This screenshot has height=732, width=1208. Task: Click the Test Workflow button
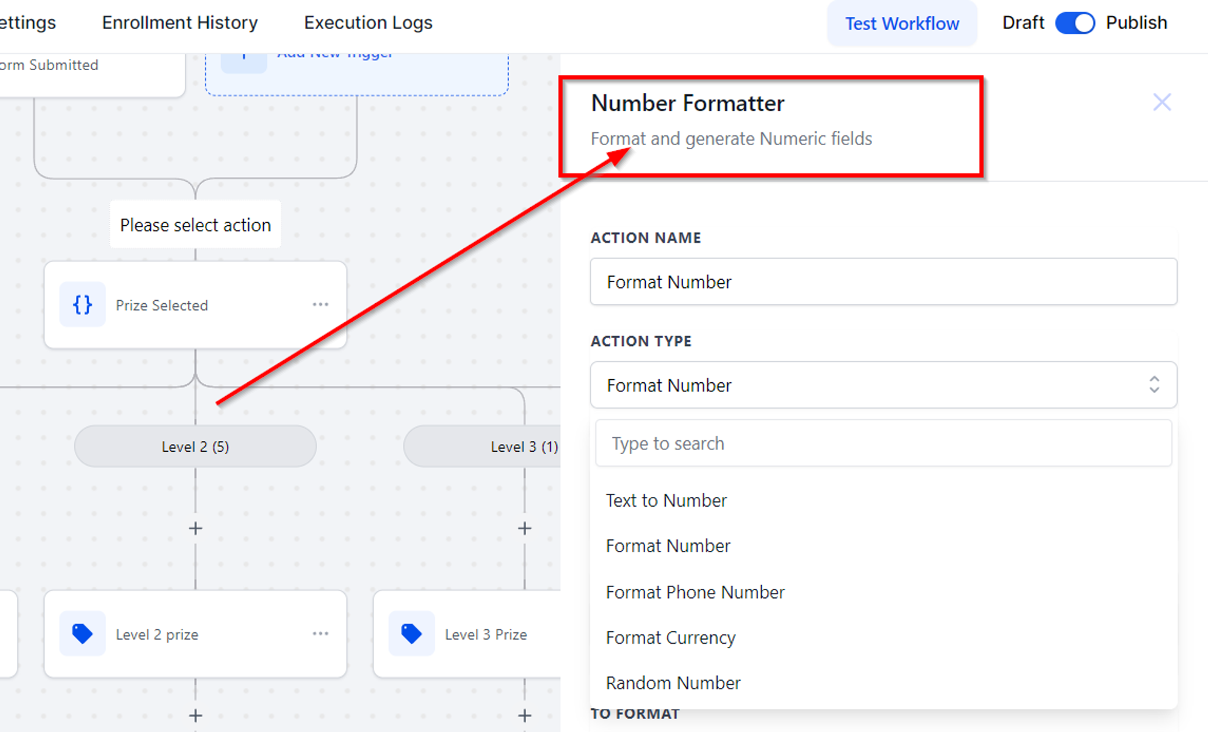(902, 24)
